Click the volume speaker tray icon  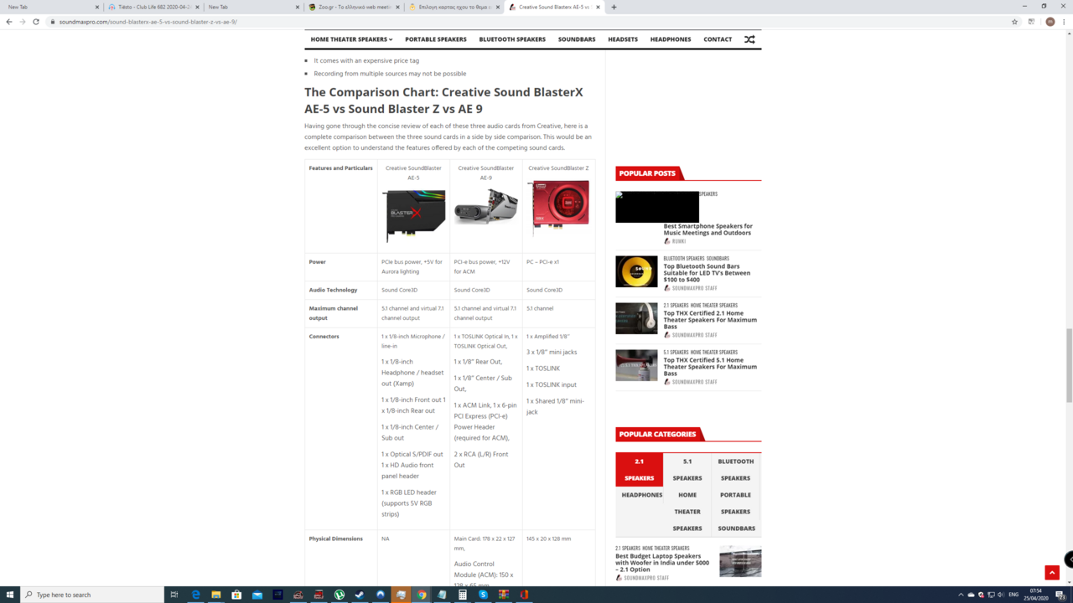[x=1001, y=595]
